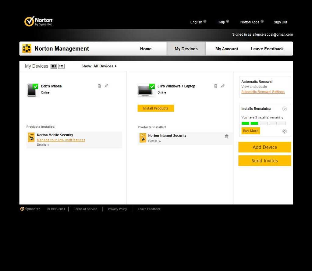
Task: Delete Bob's iPhone using trash icon
Action: coord(99,86)
